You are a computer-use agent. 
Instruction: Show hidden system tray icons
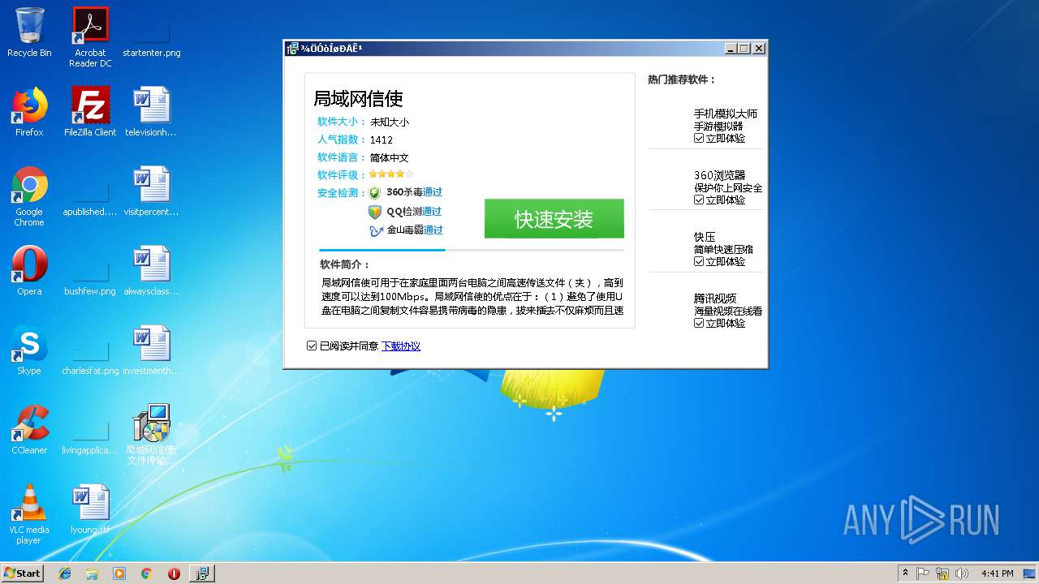(x=905, y=573)
